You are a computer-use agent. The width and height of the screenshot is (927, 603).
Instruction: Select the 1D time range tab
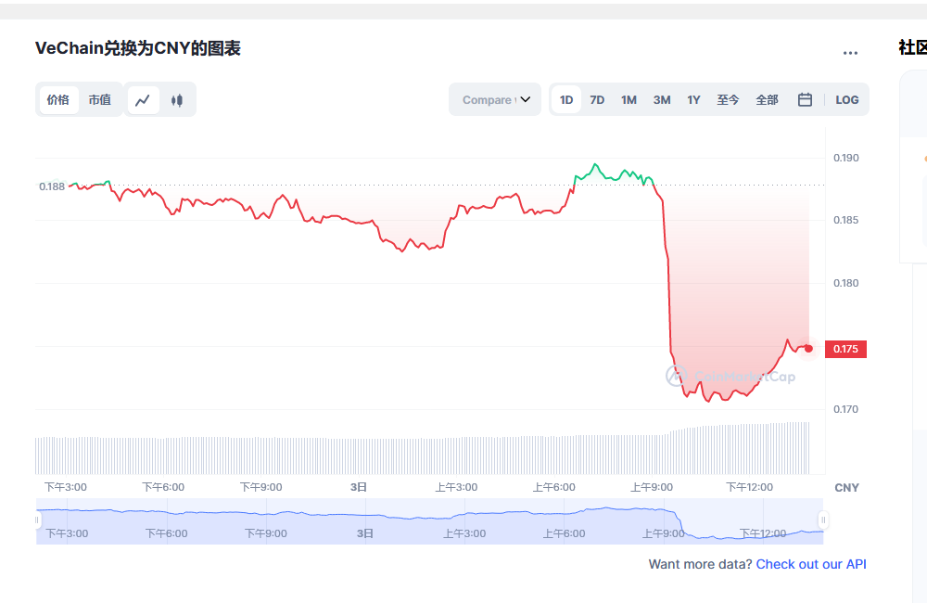pos(566,100)
